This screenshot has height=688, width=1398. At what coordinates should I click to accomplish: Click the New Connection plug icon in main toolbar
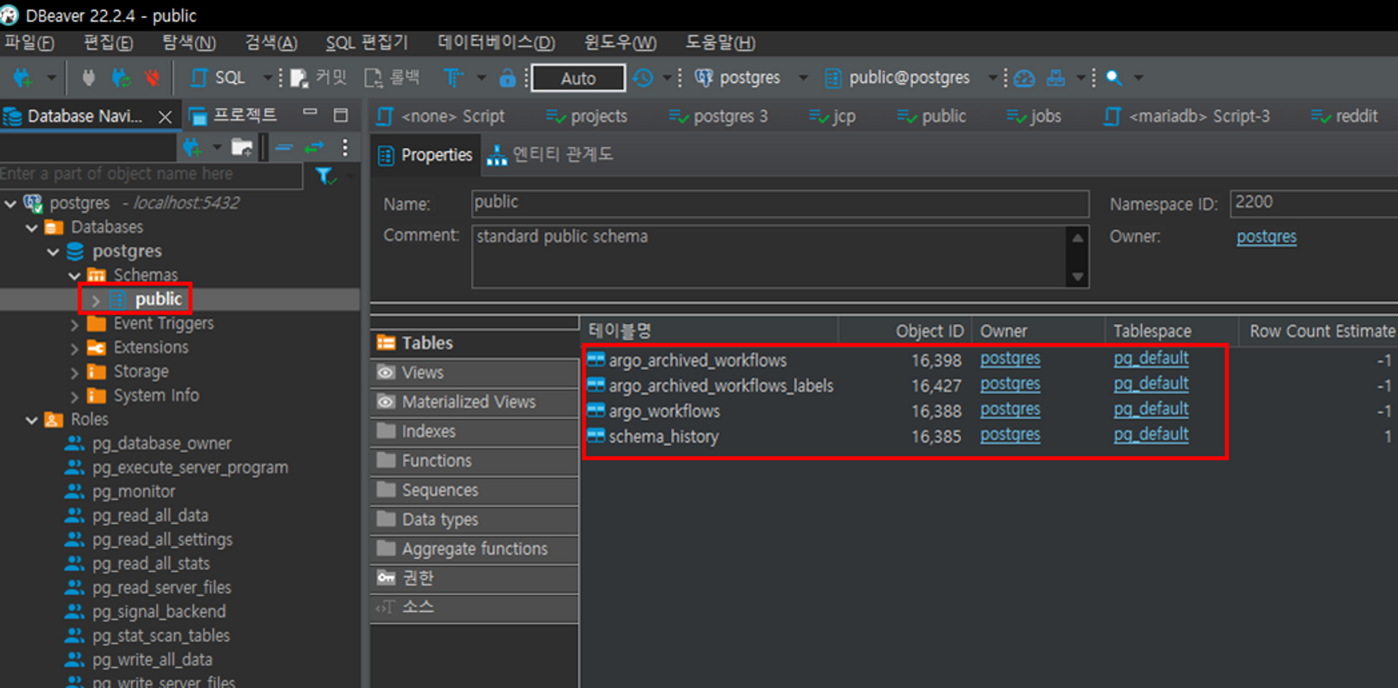22,78
